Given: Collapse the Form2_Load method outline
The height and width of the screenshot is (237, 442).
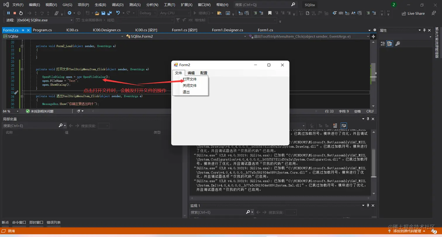Looking at the screenshot, I should click(x=22, y=46).
